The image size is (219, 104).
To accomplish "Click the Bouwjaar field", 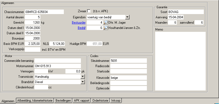I will point(33,38).
